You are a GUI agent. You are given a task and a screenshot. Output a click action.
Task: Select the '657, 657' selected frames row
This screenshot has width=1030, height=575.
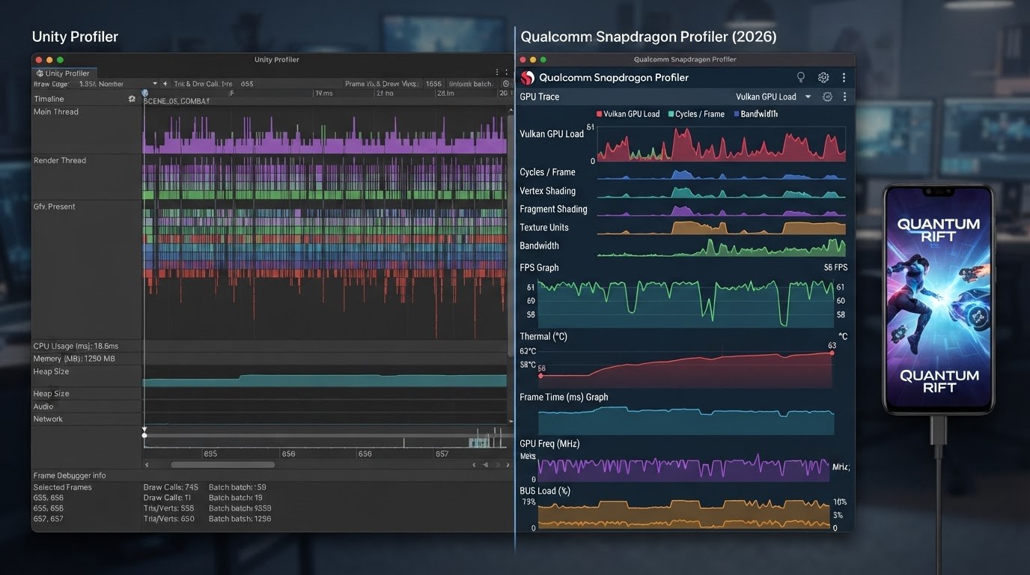click(49, 519)
